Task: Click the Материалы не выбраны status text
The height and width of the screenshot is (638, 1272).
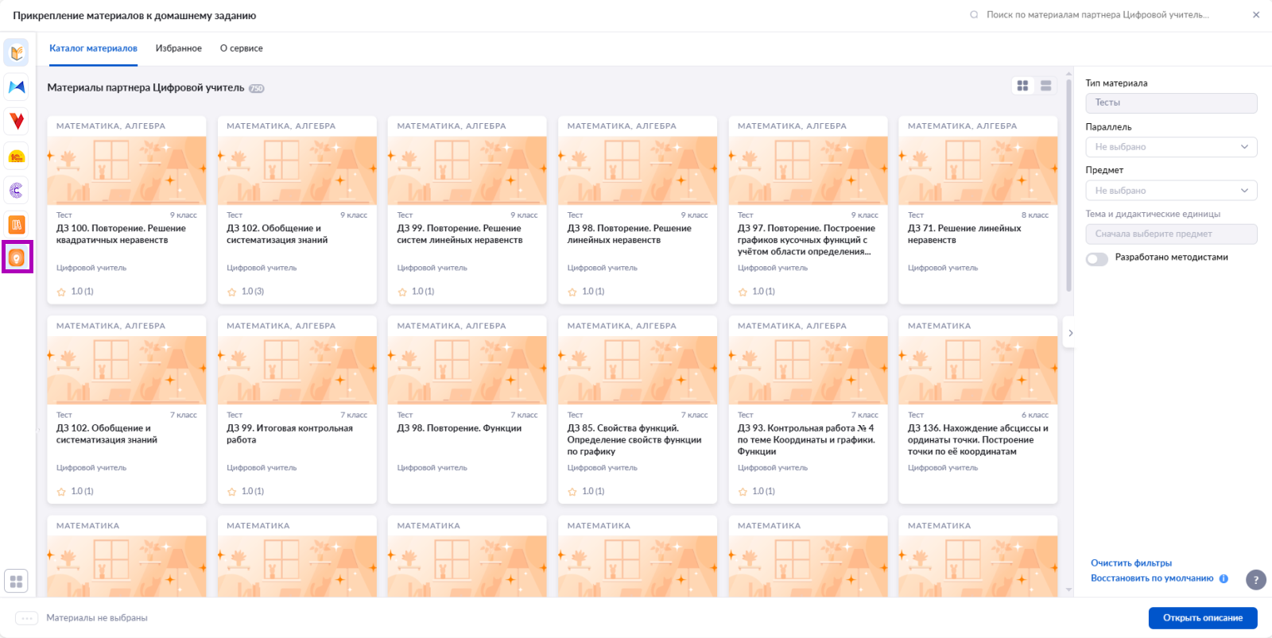Action: (x=97, y=618)
